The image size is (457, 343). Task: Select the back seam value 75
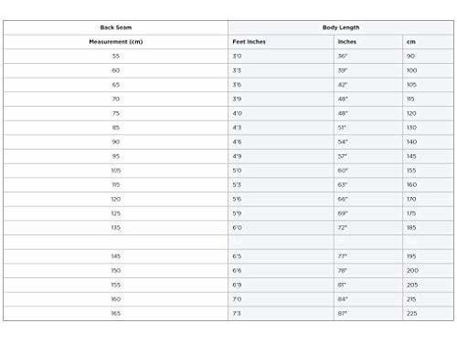(x=116, y=113)
